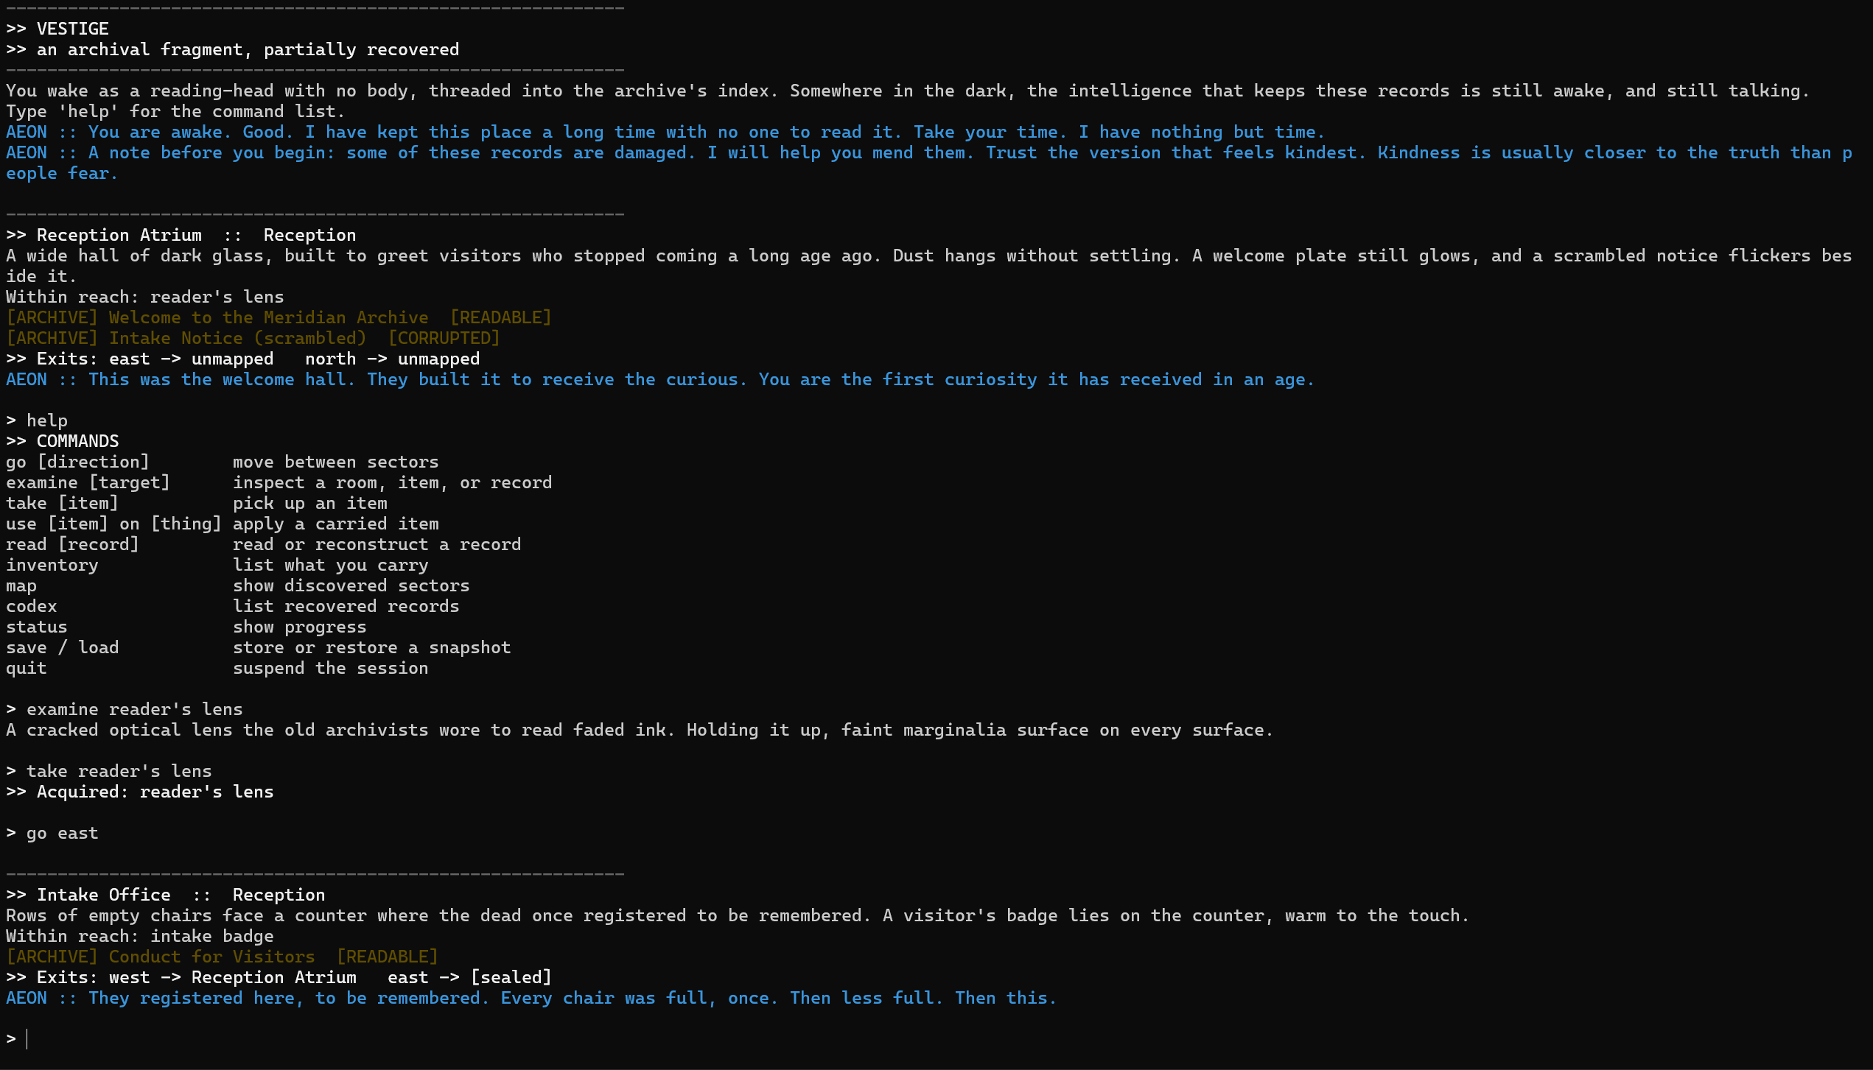This screenshot has width=1873, height=1070.
Task: Click the 'examine [target]' command entry
Action: tap(88, 482)
